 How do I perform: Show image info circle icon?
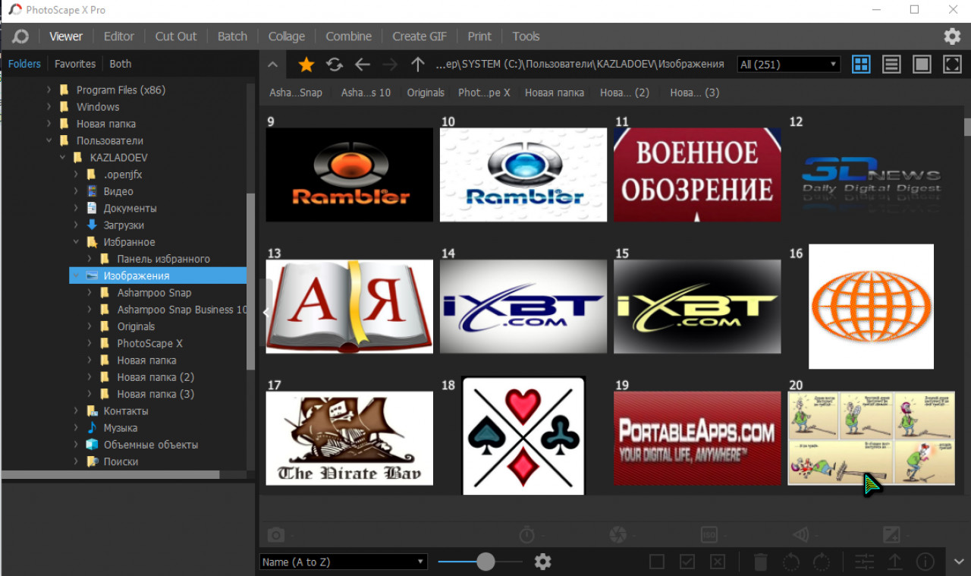pyautogui.click(x=925, y=562)
